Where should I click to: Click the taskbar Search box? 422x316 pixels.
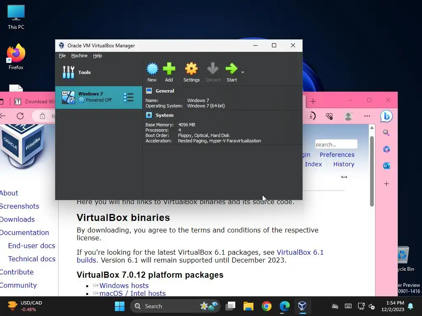point(175,306)
